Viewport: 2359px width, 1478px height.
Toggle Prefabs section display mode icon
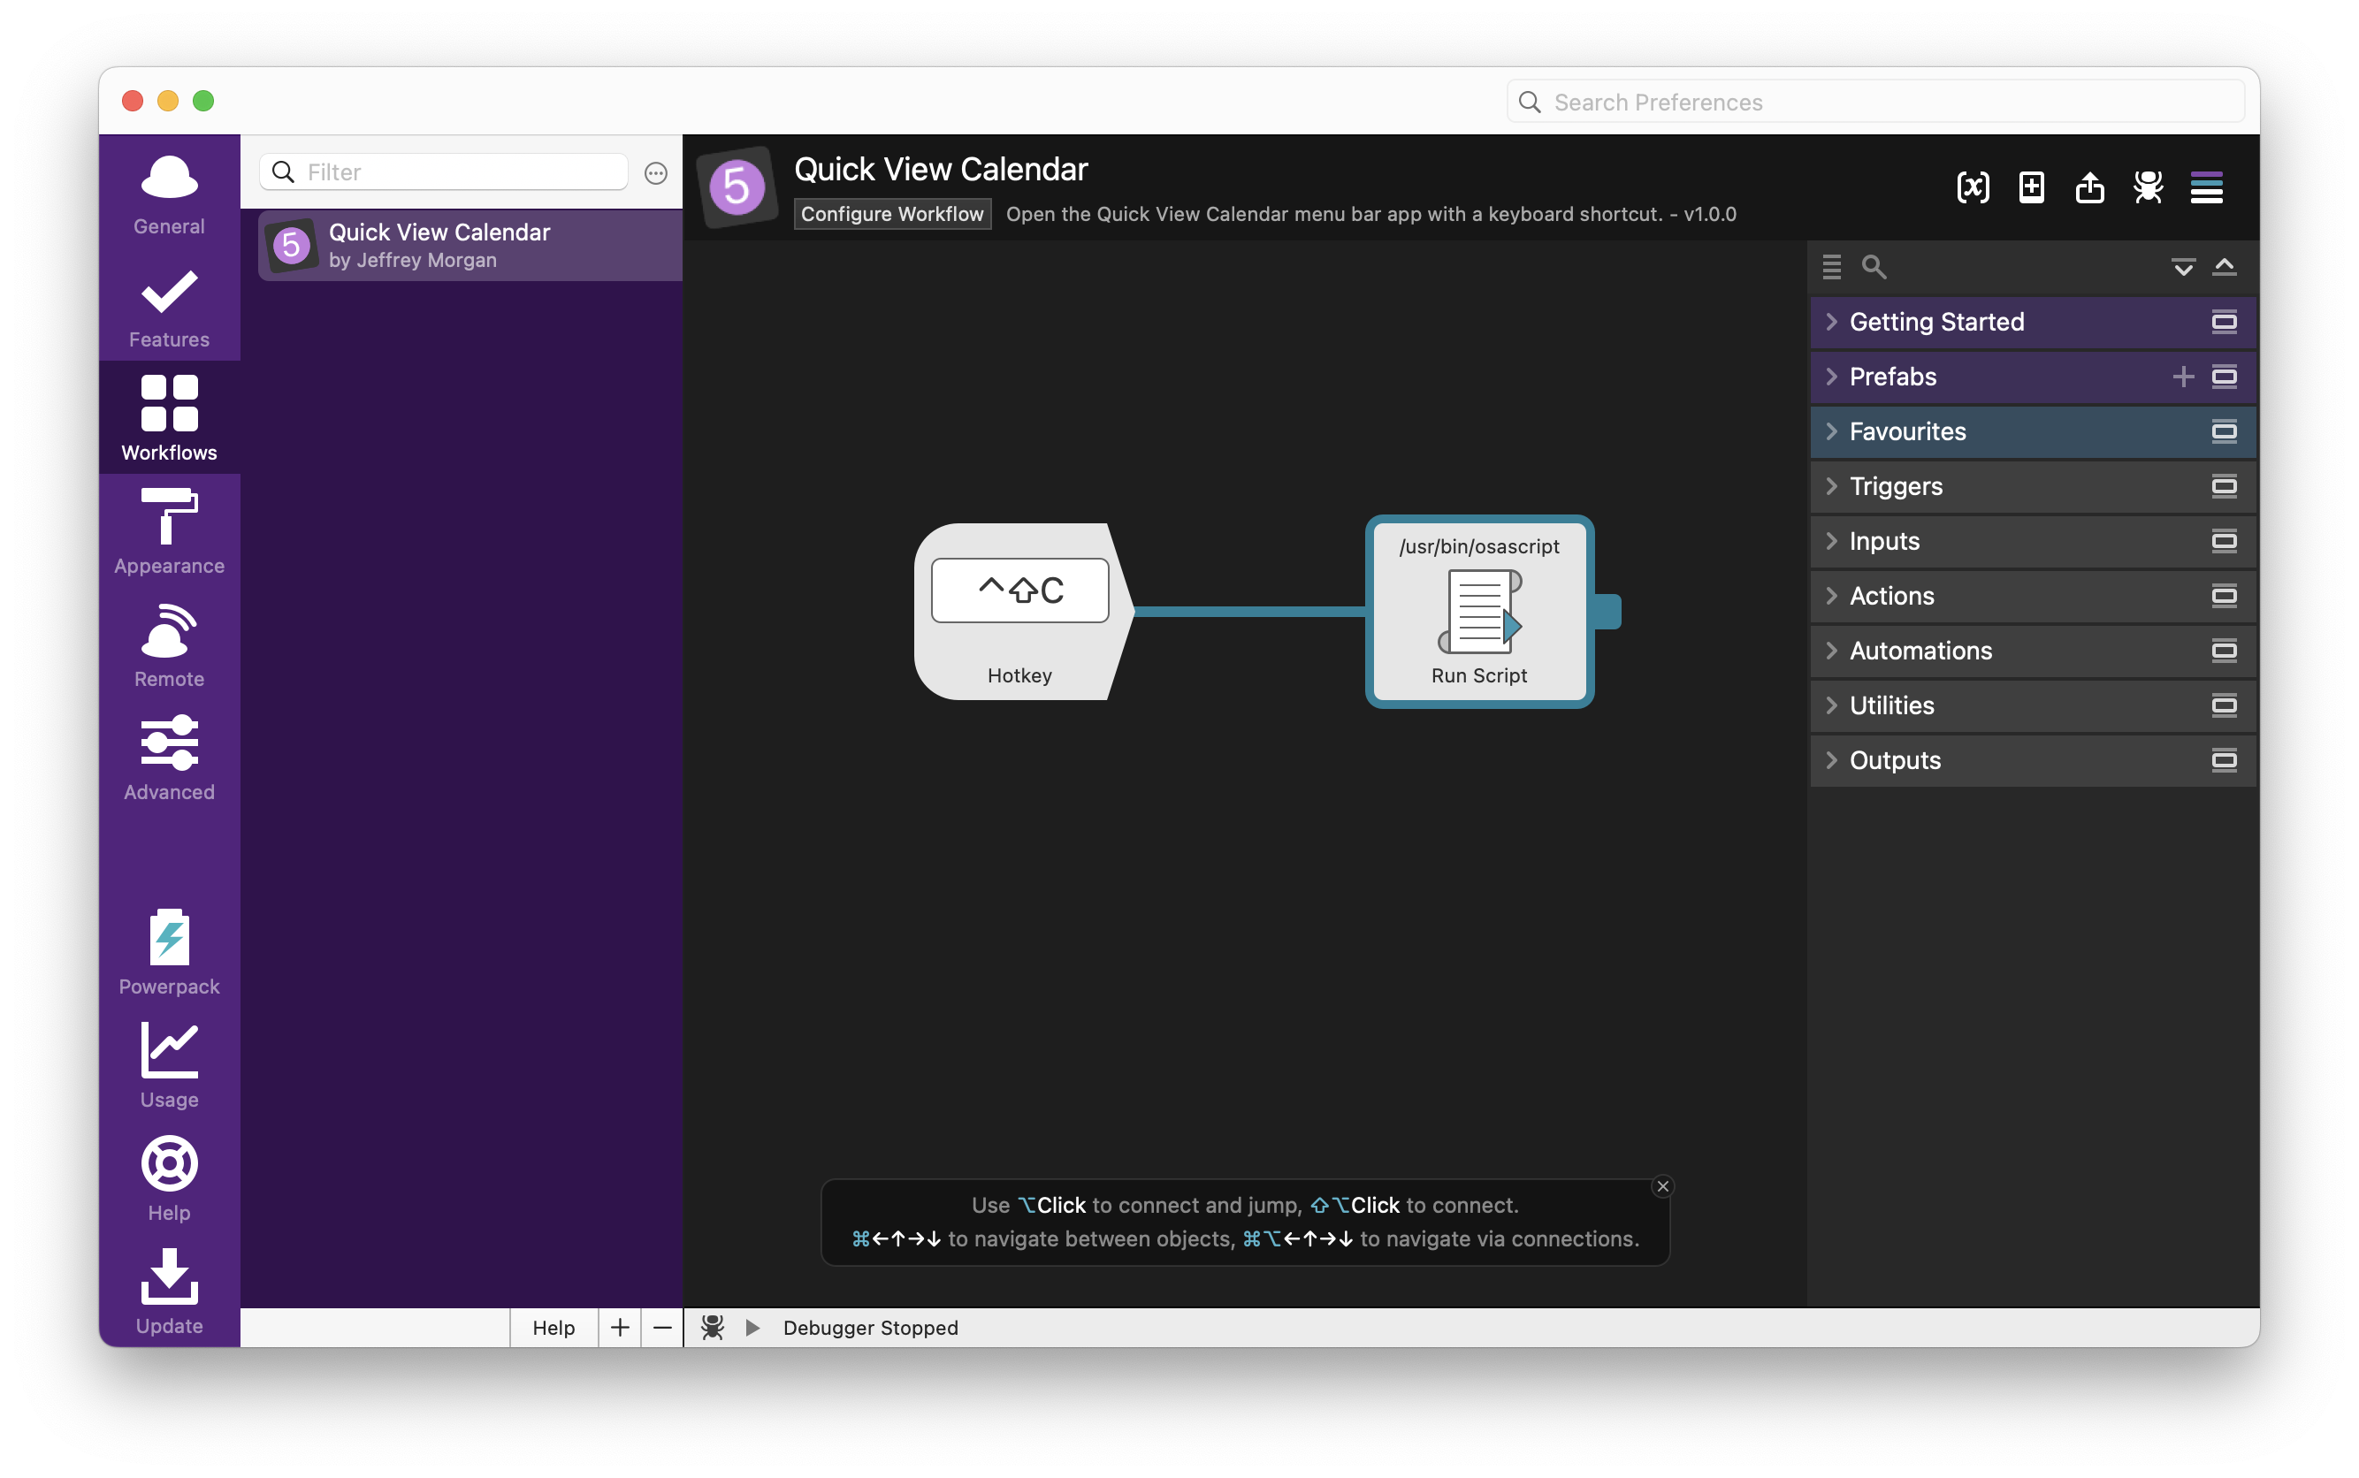2224,377
